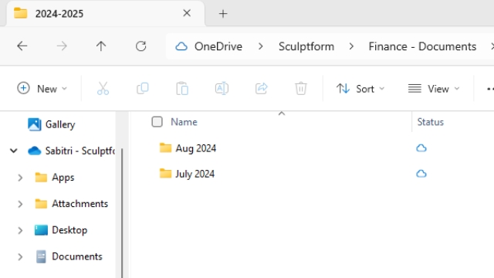Click the Finance - Documents breadcrumb
The width and height of the screenshot is (494, 278).
[x=422, y=46]
